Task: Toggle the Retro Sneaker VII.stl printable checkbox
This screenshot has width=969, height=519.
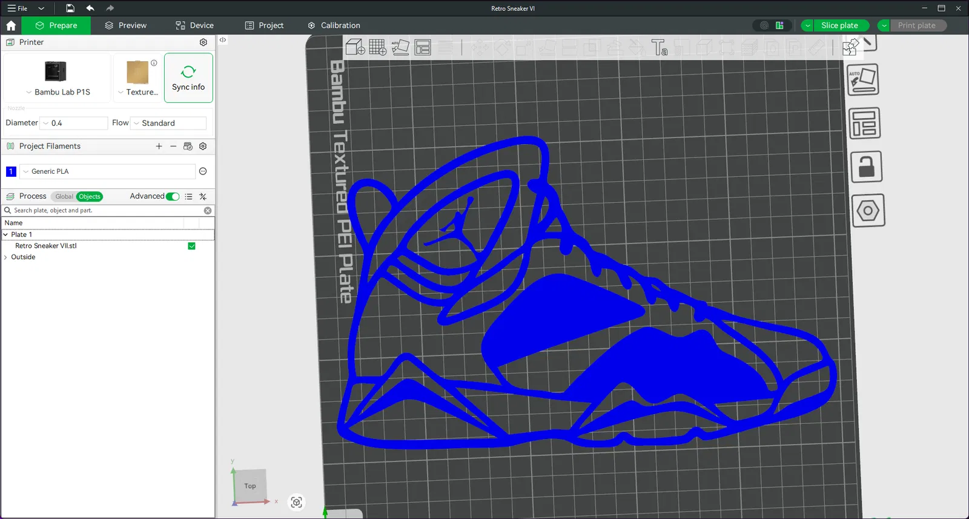Action: (191, 246)
